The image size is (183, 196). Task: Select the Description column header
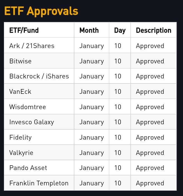[x=153, y=31]
